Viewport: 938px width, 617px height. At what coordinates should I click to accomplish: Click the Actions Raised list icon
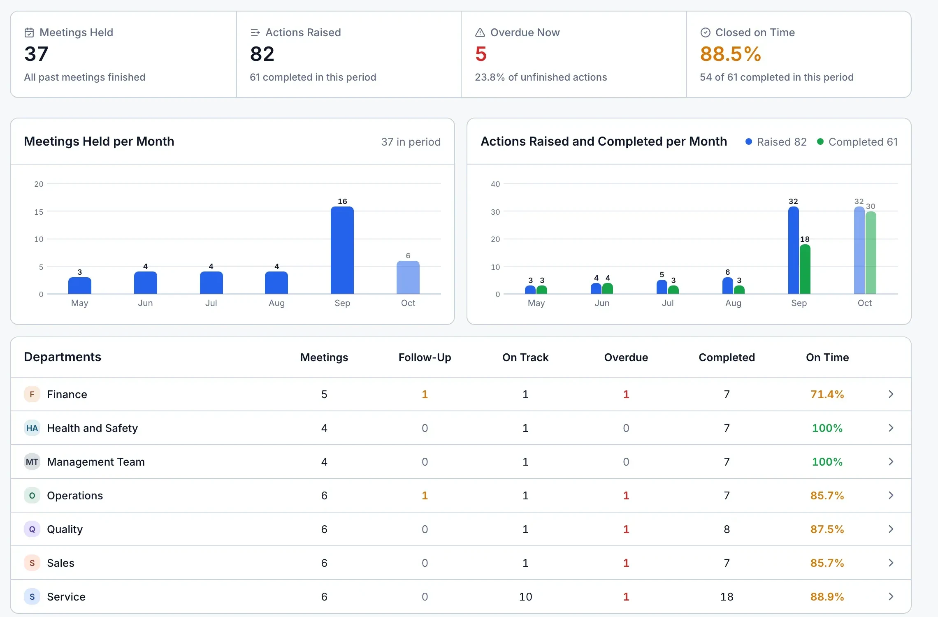coord(255,32)
